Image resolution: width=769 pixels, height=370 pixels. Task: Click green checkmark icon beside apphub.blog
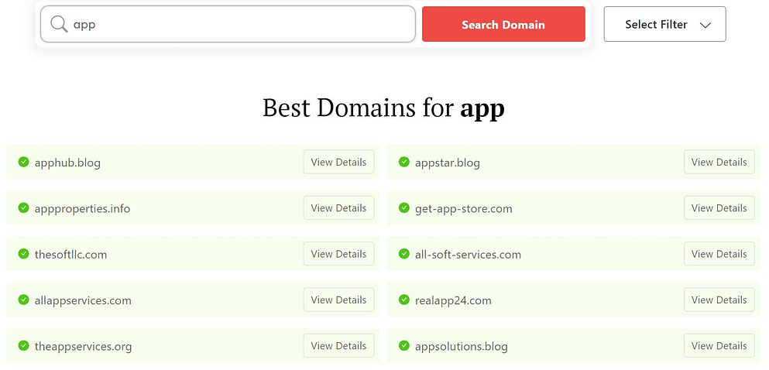[23, 163]
